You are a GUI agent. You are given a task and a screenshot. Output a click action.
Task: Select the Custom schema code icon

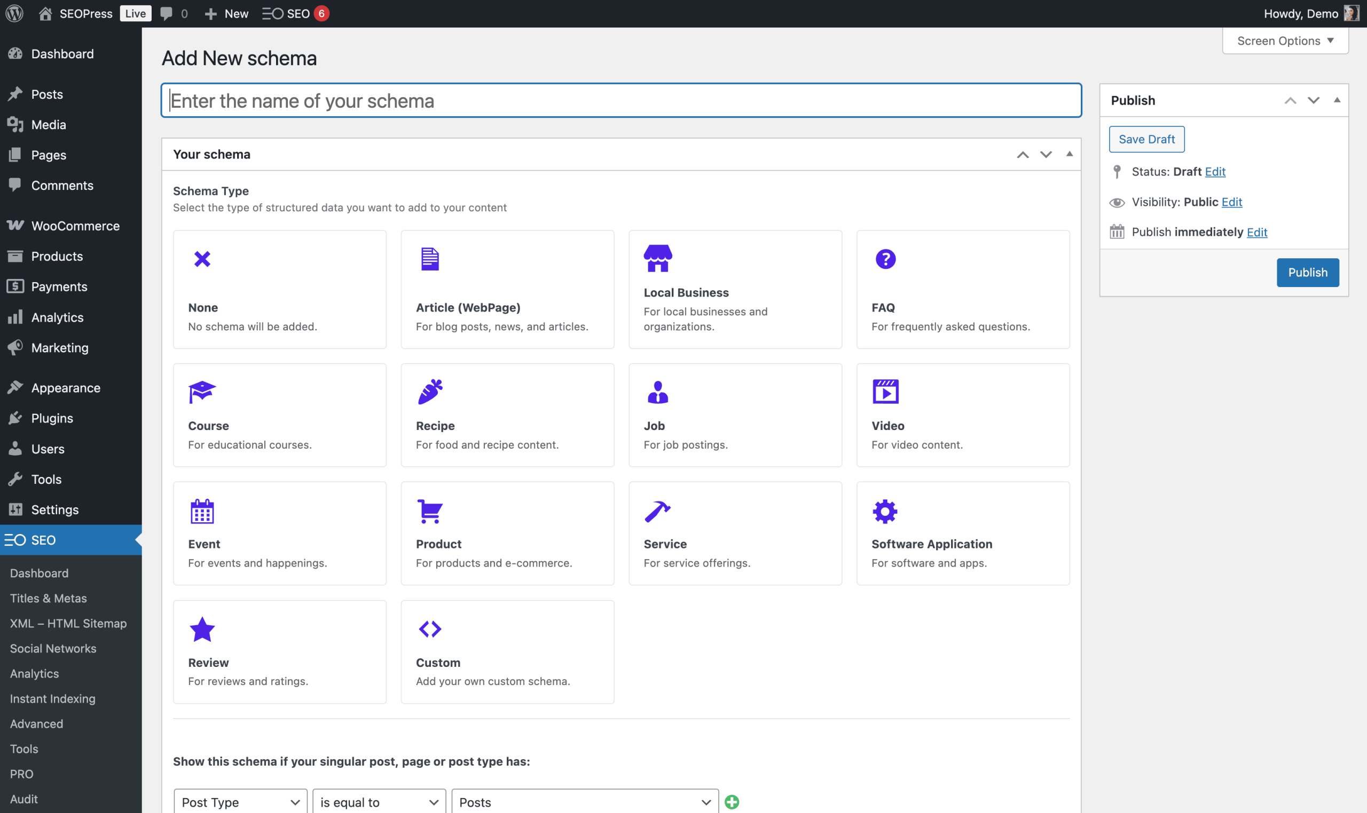430,629
